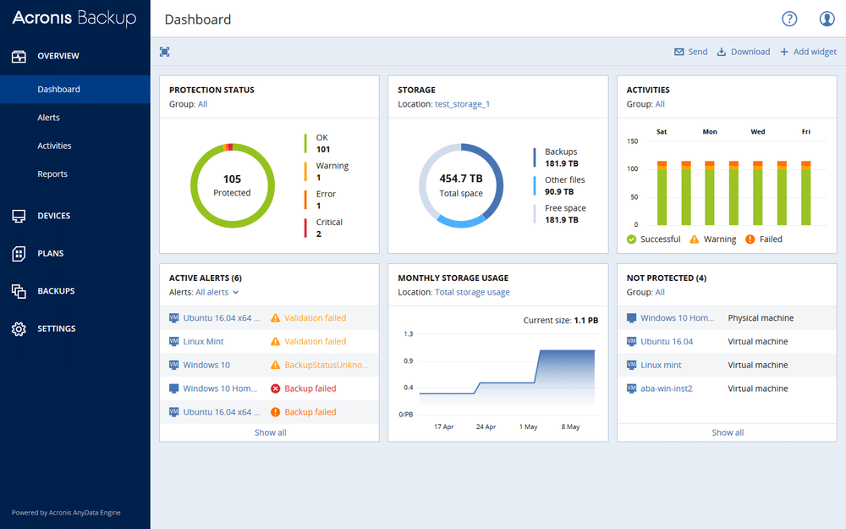Screen dimensions: 846x529
Task: Open the Reports page in the sidebar
Action: coord(52,174)
